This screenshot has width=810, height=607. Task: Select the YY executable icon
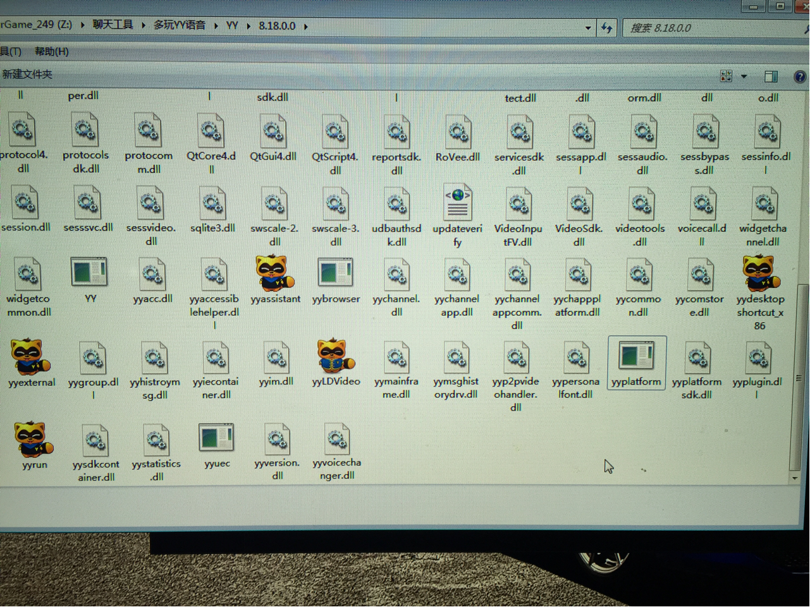(89, 273)
